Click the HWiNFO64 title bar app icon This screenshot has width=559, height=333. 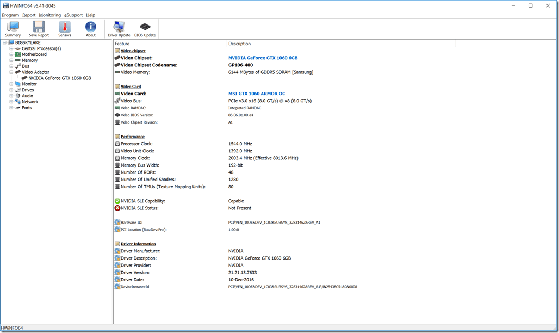5,5
